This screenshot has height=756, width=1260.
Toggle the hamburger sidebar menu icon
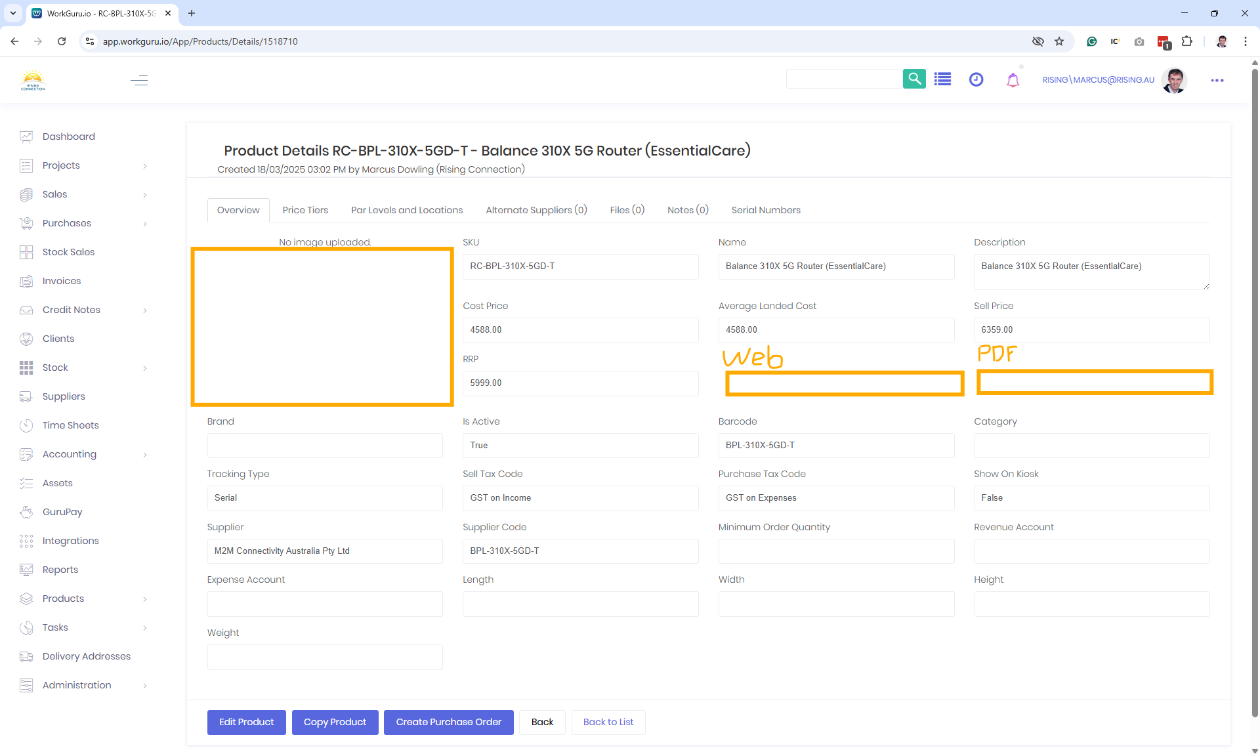pos(139,81)
